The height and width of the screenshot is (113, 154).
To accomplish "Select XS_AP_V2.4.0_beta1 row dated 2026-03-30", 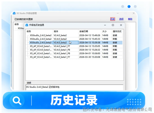I will [x=74, y=57].
